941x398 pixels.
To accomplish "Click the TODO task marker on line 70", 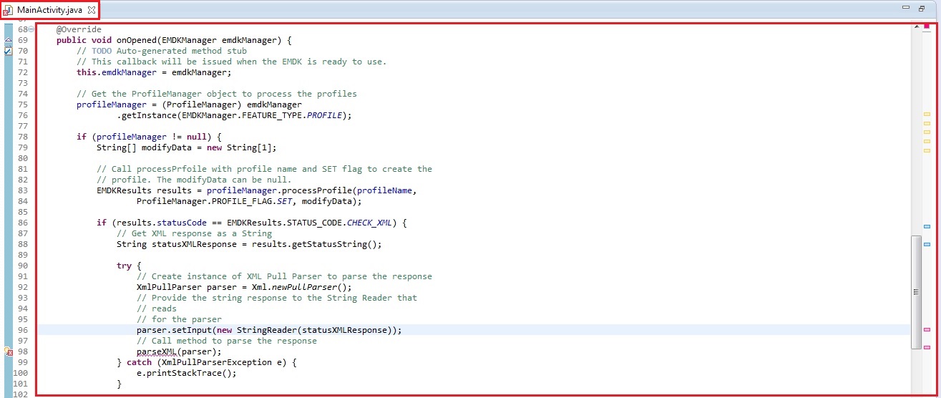I will [8, 52].
